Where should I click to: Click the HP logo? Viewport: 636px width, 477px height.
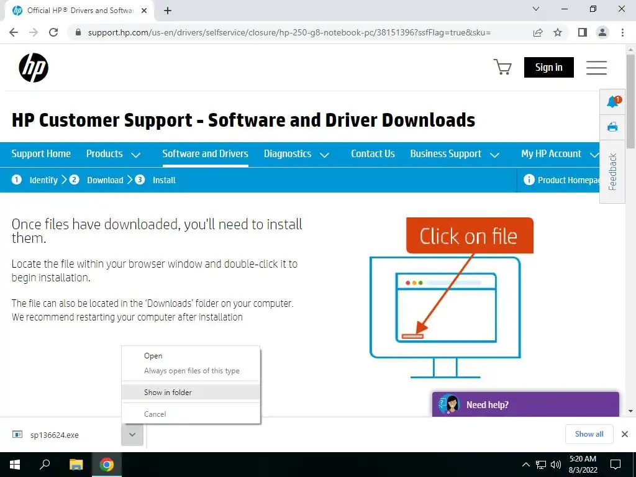[34, 67]
